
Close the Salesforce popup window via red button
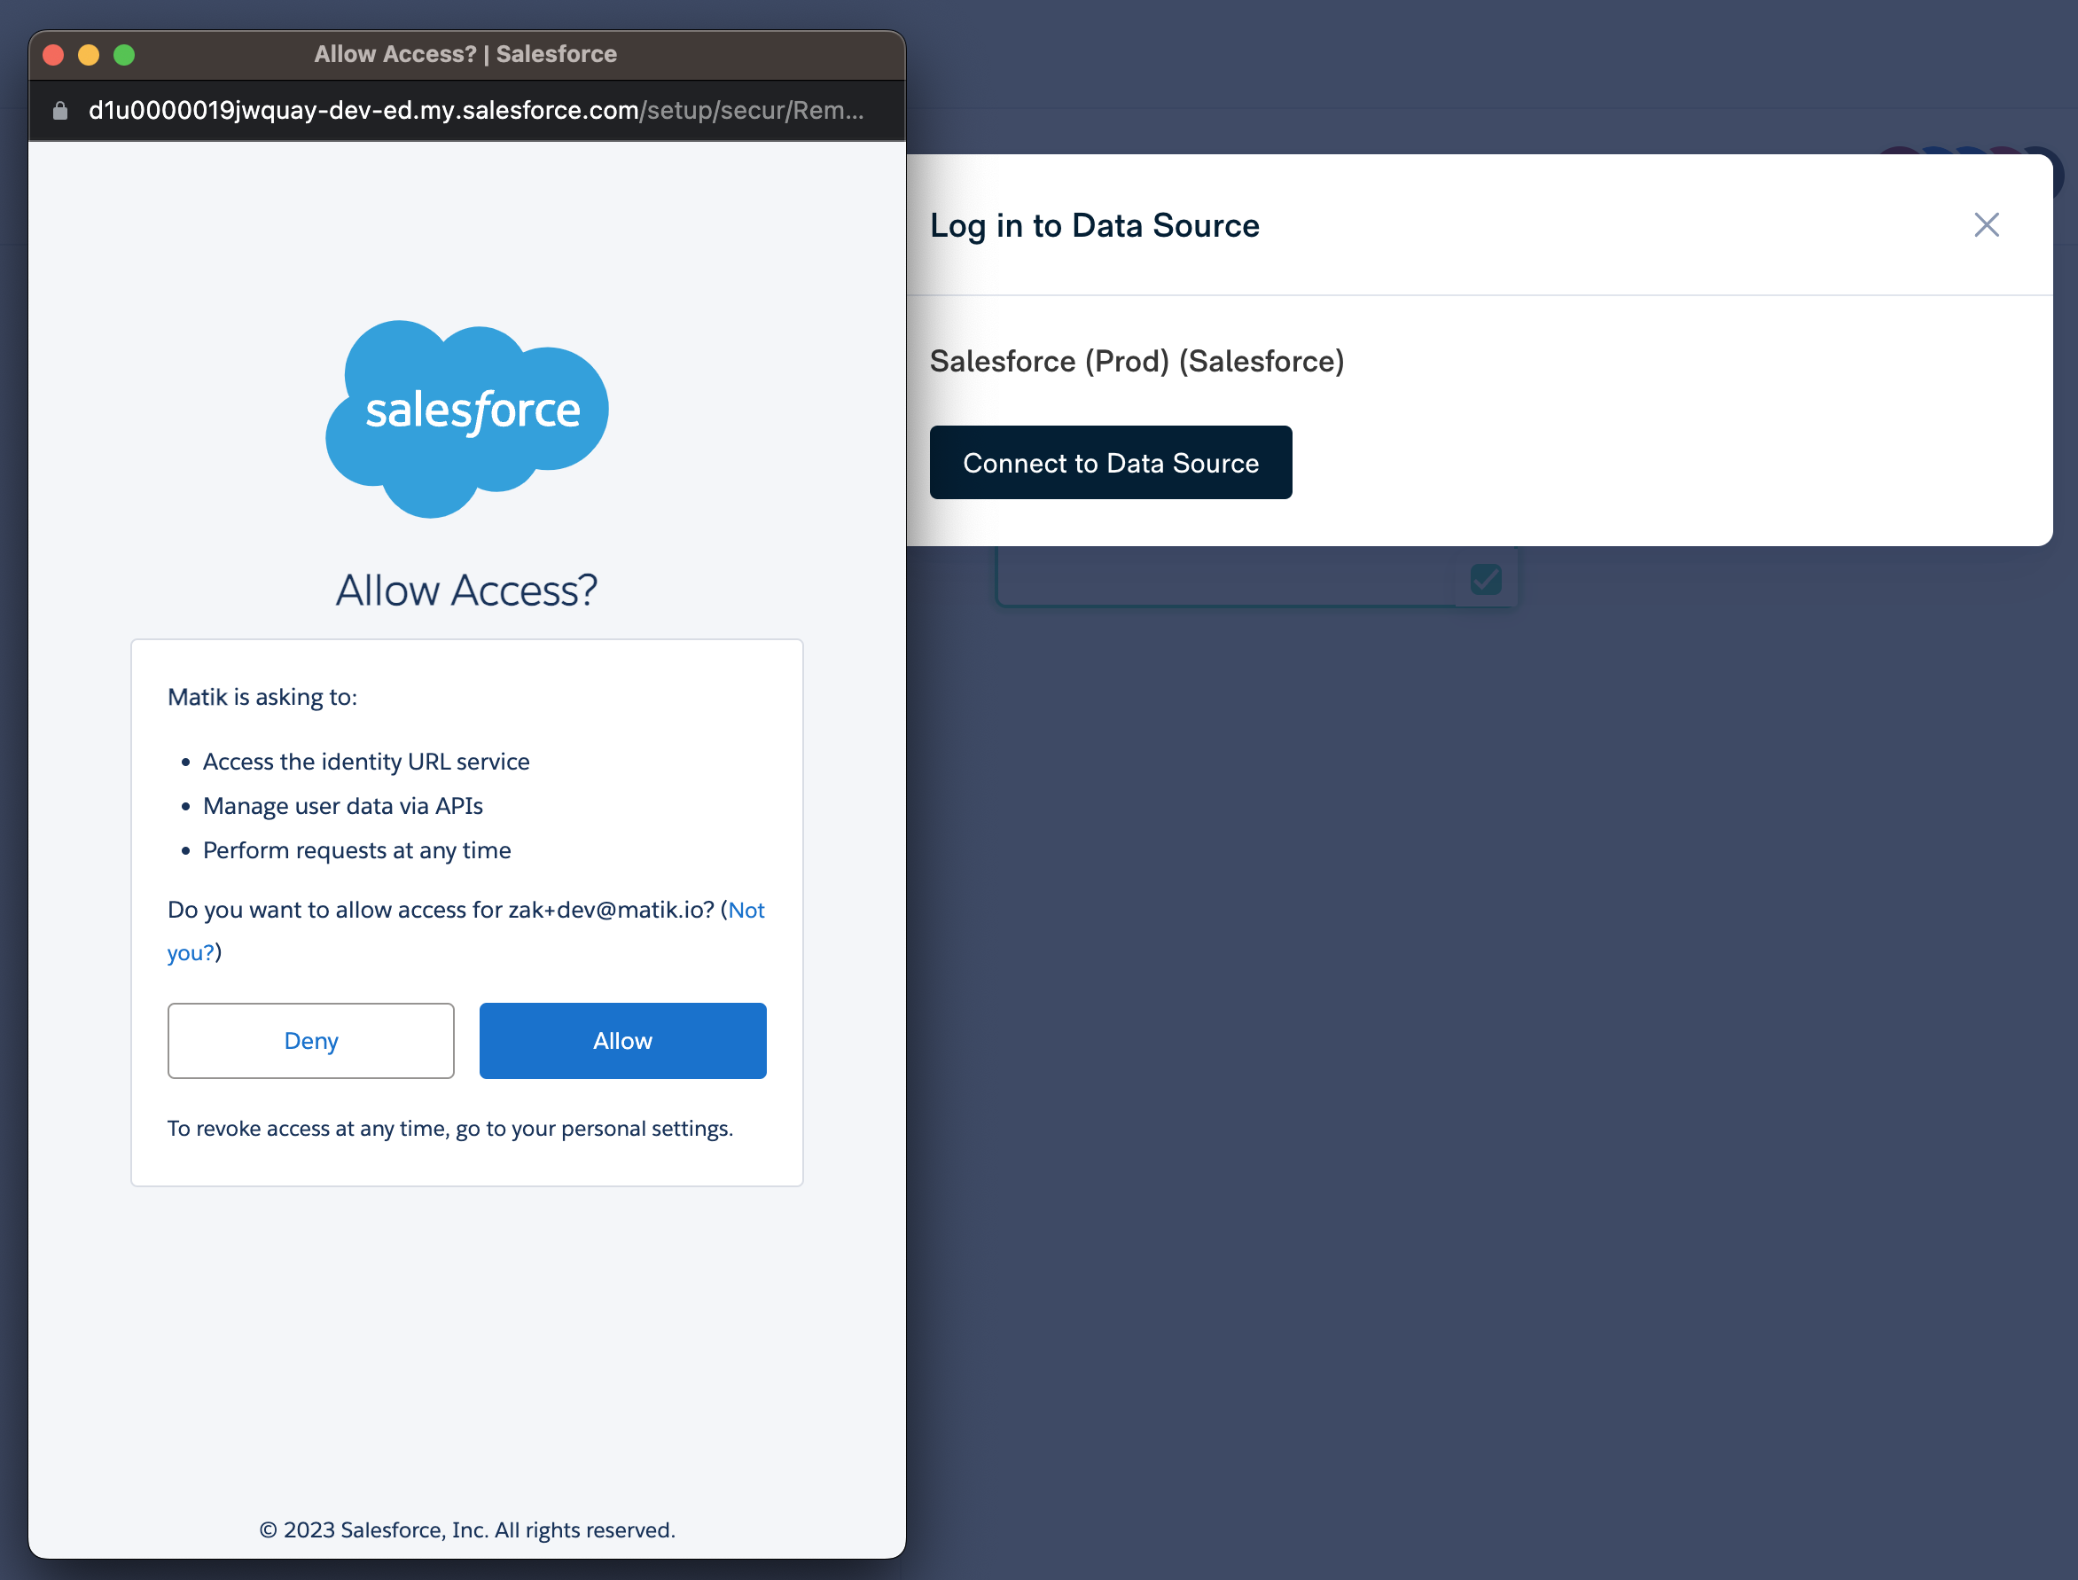[53, 55]
